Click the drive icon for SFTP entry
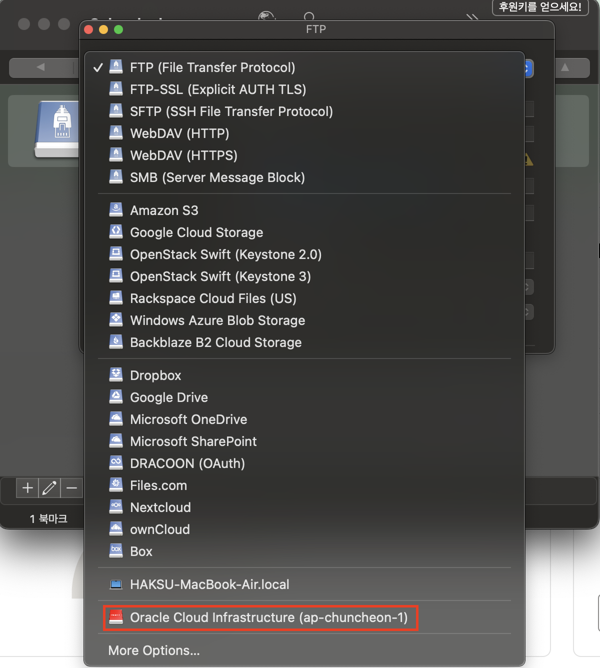600x668 pixels. [x=116, y=111]
